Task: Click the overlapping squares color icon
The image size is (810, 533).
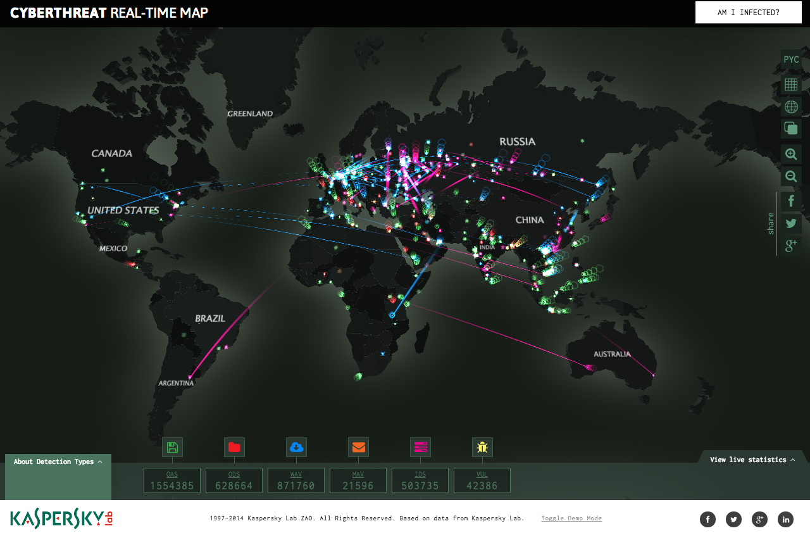Action: click(x=791, y=129)
